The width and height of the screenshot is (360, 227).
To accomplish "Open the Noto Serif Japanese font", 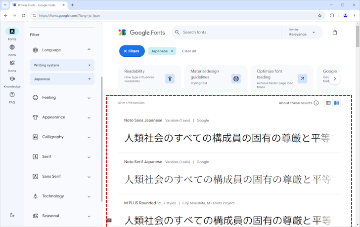I will tap(143, 162).
